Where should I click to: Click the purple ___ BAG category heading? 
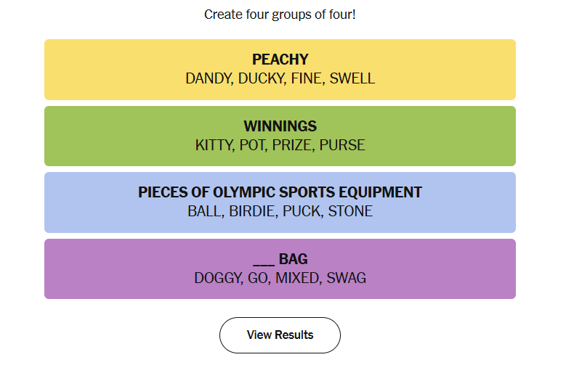pyautogui.click(x=280, y=259)
